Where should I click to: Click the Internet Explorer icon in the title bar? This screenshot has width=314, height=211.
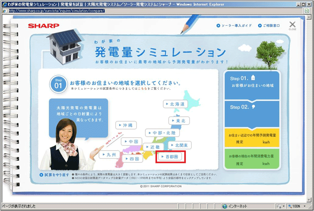[x=4, y=3]
